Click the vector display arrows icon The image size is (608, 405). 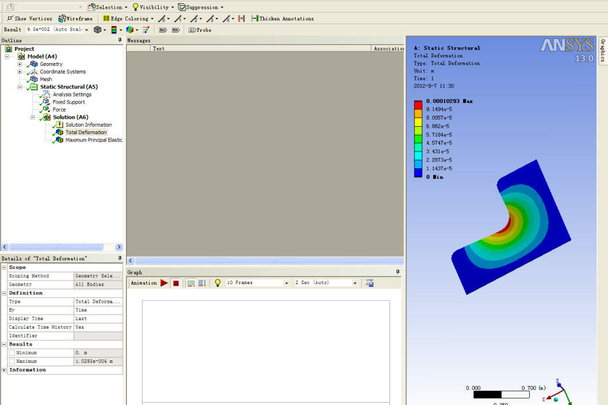tap(146, 30)
